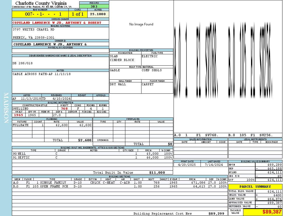
Task: Click foundation CINDER BLOCK
Action: click(122, 60)
